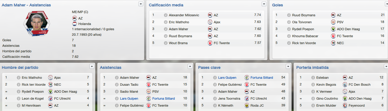Click the ADO Den Haag badge beside Rydell Poepon in Goles
The width and height of the screenshot is (388, 111).
(333, 29)
